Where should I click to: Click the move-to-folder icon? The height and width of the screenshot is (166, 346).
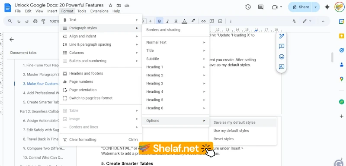click(x=119, y=5)
